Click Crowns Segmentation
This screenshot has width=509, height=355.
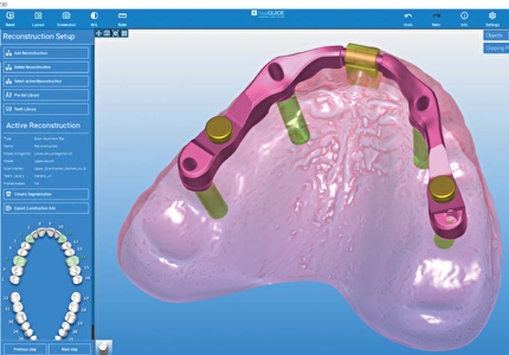click(46, 194)
